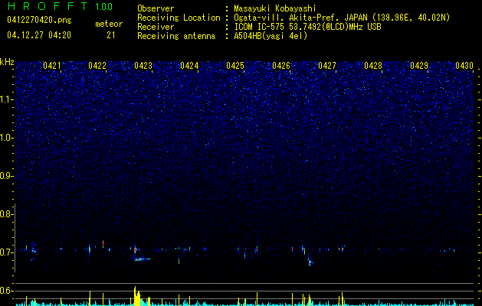Image resolution: width=482 pixels, height=306 pixels.
Task: Click the 0424 time marker
Action: 189,66
